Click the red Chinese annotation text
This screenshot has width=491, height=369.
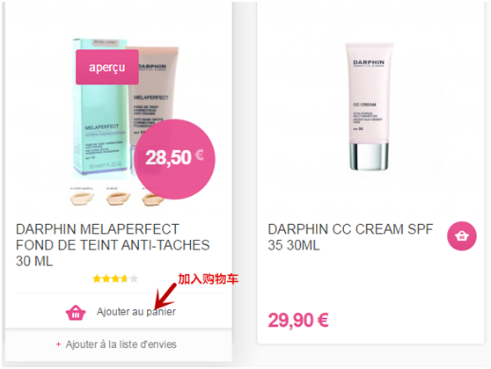(209, 279)
